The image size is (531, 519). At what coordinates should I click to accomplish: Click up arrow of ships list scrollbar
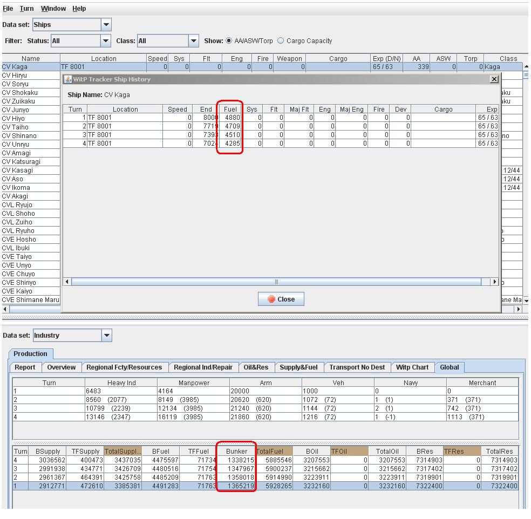pyautogui.click(x=526, y=66)
